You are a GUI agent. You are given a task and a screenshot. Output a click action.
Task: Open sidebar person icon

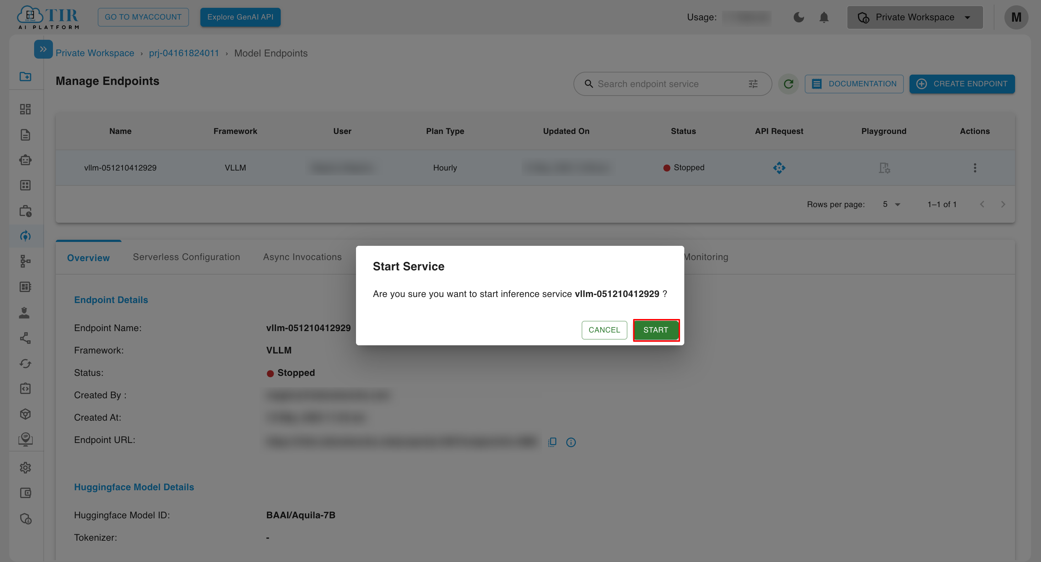(24, 313)
